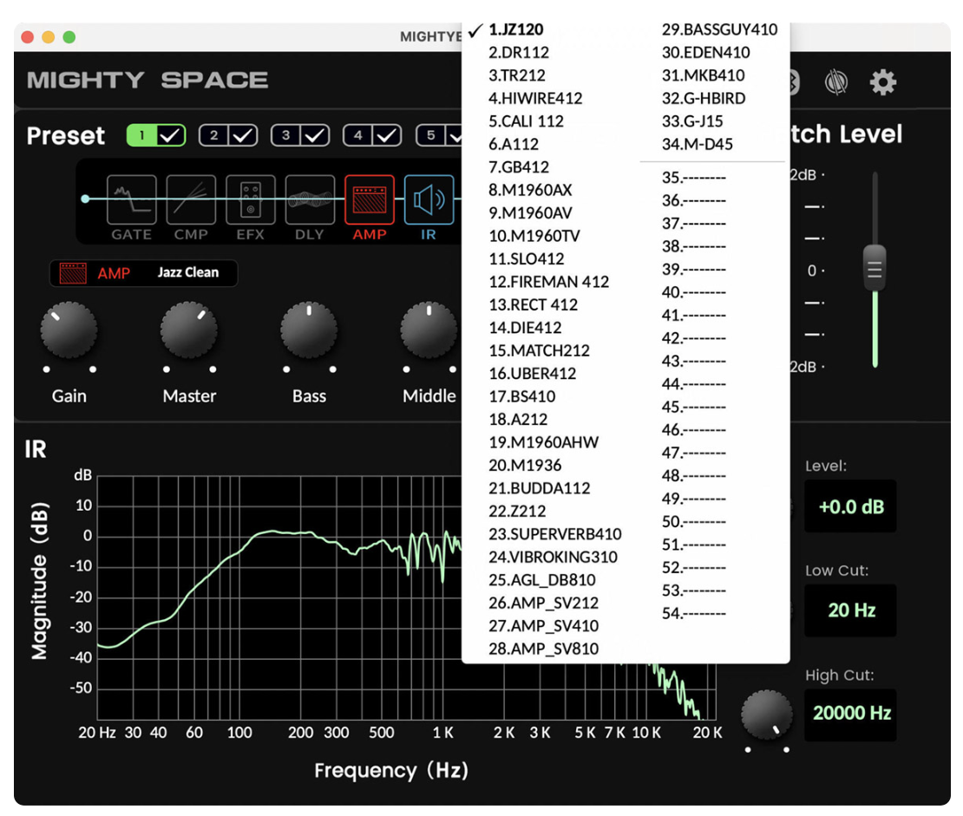Toggle preset 2 checkbox
The image size is (963, 816).
pos(244,135)
